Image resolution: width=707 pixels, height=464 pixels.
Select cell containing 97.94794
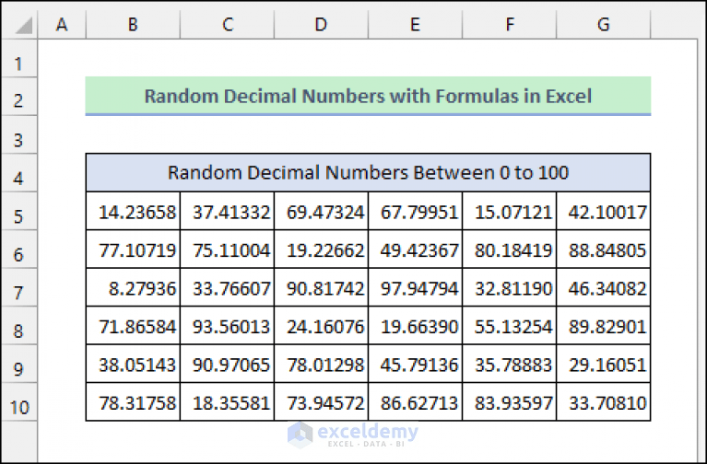[x=416, y=288]
